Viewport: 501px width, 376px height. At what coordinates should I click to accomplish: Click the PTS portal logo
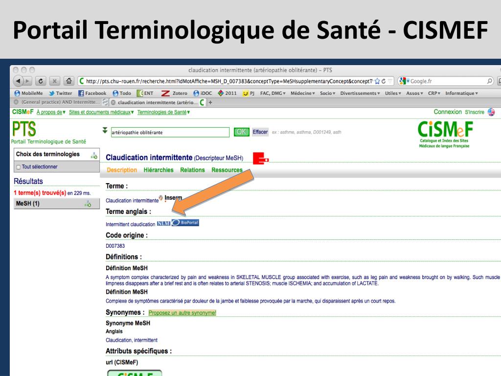24,129
